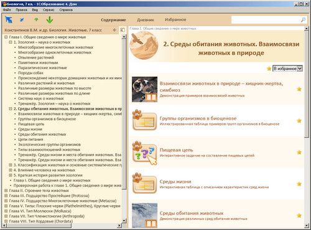
Task: Click the search magnifier icon
Action: 303,20
